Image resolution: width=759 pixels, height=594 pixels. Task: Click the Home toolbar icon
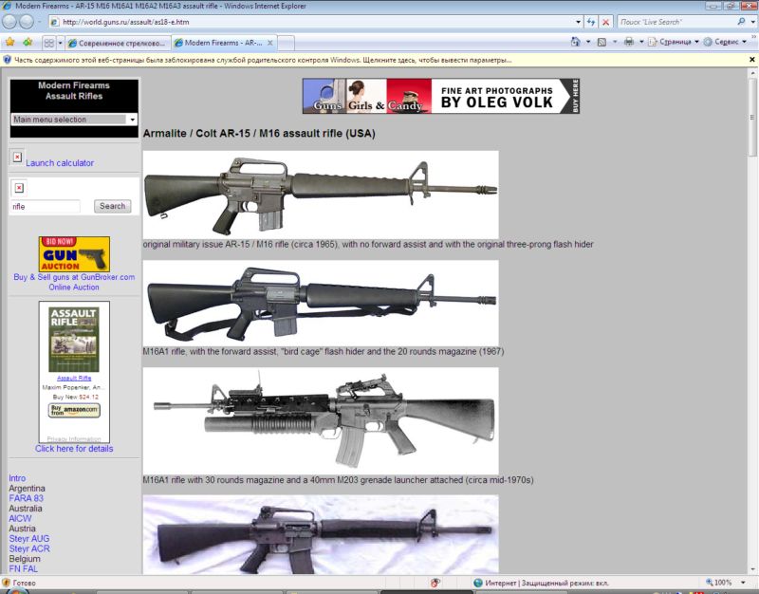[576, 43]
